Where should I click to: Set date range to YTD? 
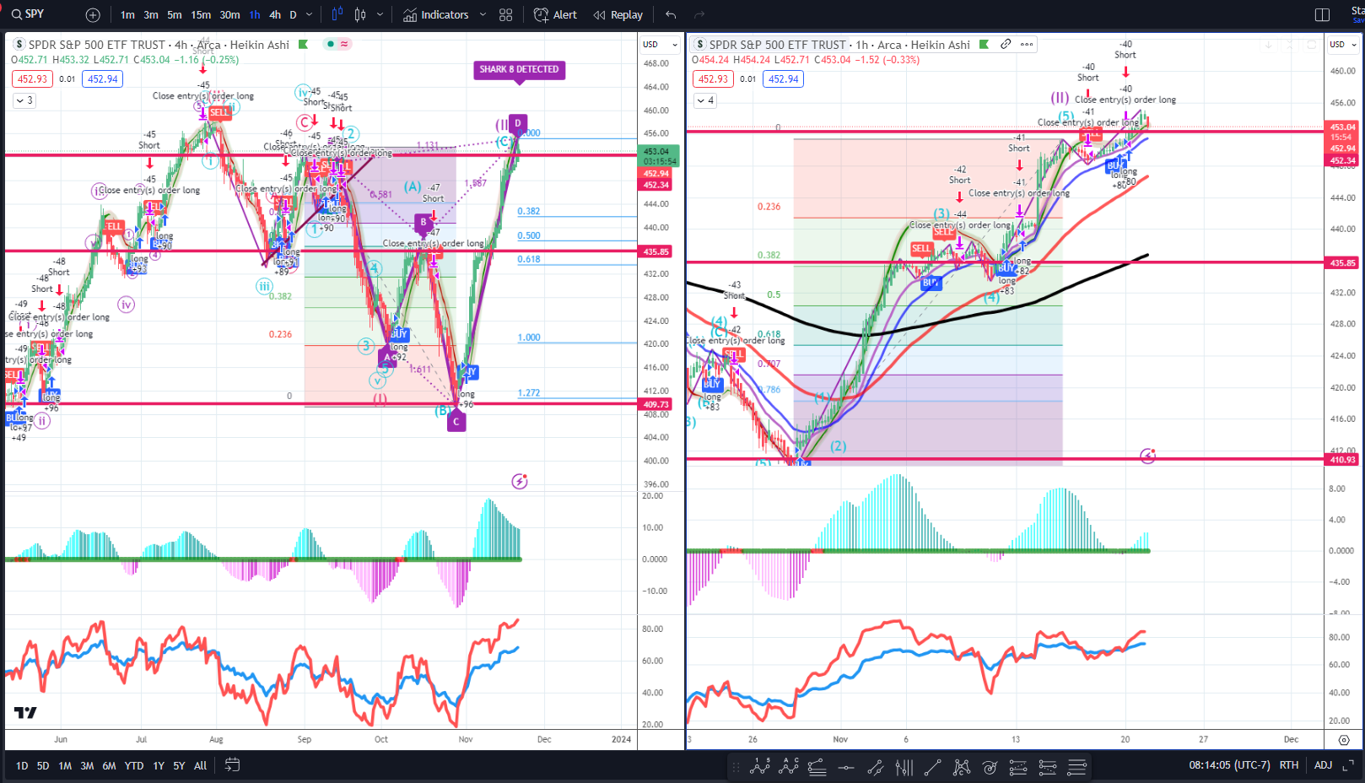click(134, 766)
